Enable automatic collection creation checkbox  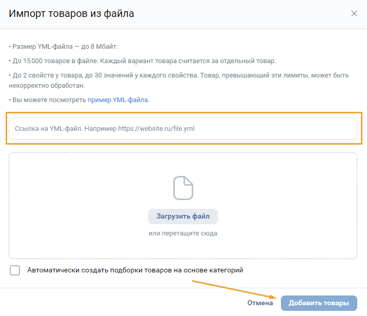click(x=15, y=270)
